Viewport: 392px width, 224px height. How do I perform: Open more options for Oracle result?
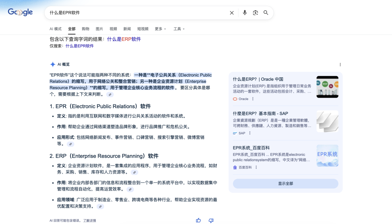coord(253,99)
